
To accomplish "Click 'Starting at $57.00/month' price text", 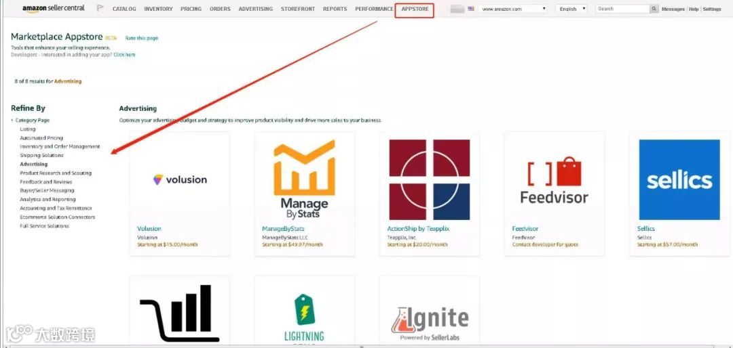I will click(668, 244).
